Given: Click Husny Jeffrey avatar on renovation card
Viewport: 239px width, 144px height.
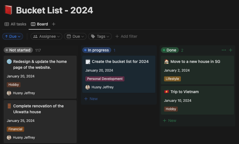Looking at the screenshot, I should [9, 138].
